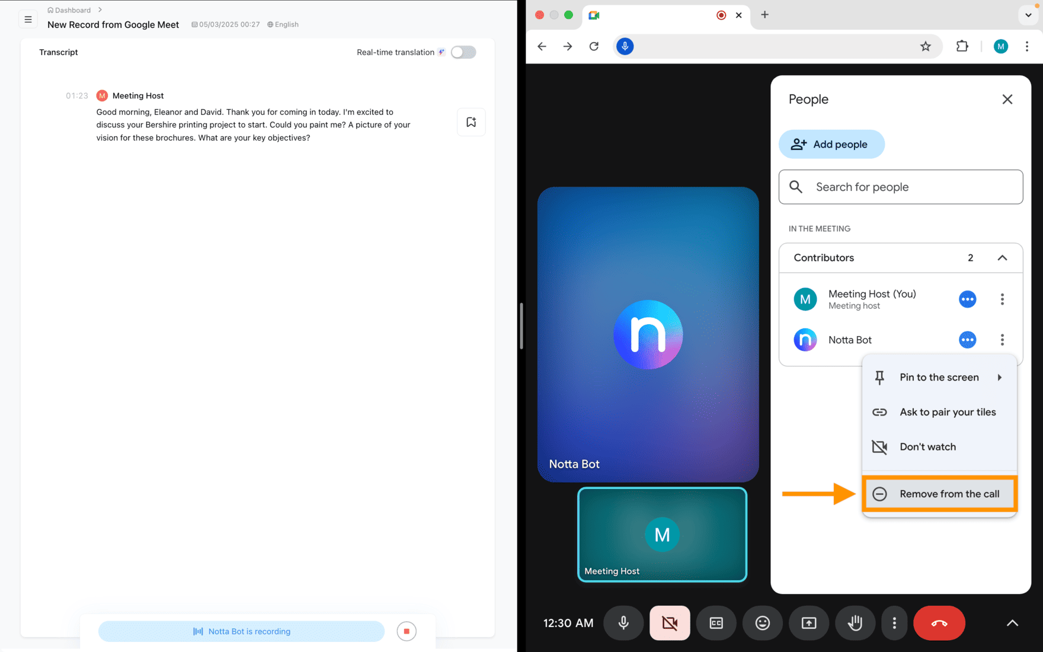
Task: Focus the Search for people field
Action: pos(901,187)
